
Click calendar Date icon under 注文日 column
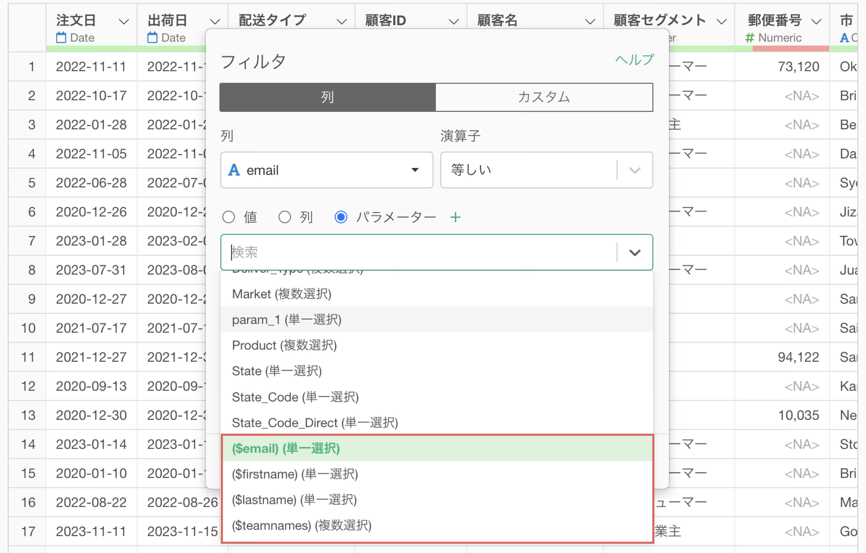[61, 37]
